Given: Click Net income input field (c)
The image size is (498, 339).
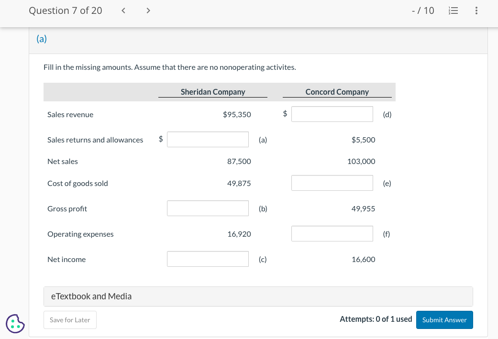Looking at the screenshot, I should click(x=208, y=259).
